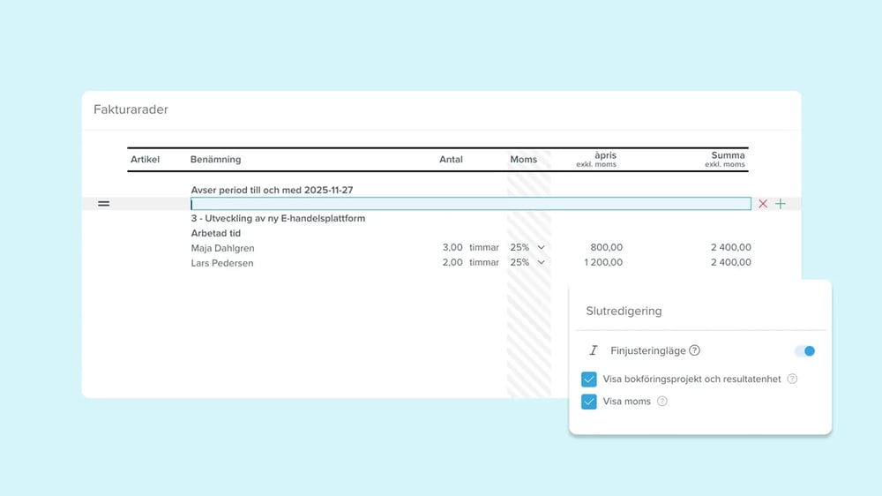This screenshot has width=882, height=496.
Task: Click the drag handle on the empty row
Action: click(x=103, y=204)
